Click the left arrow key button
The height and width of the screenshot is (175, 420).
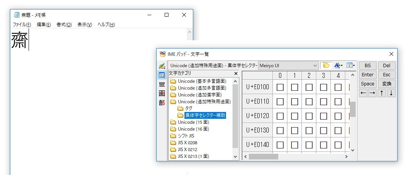[x=363, y=93]
